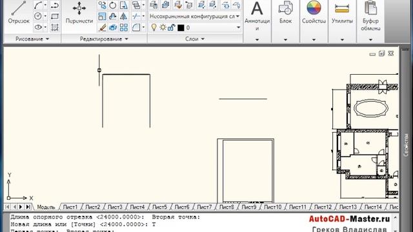Select the Array tool

(123, 27)
